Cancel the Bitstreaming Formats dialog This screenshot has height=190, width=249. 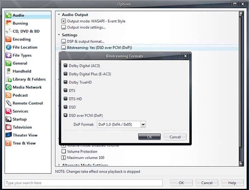pyautogui.click(x=175, y=137)
